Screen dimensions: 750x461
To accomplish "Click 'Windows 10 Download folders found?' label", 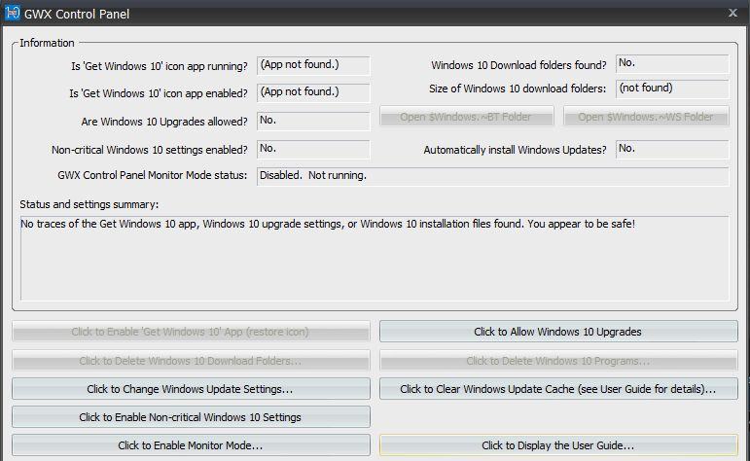I will coord(518,65).
